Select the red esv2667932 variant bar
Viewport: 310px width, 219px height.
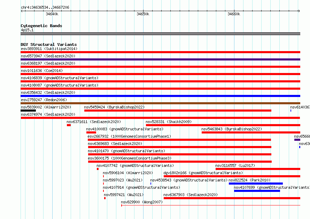point(179,140)
